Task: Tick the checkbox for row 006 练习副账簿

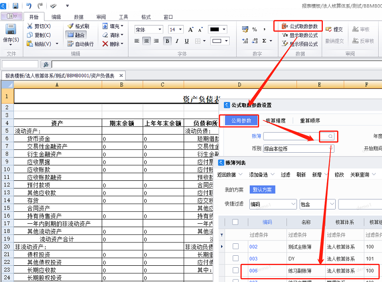Action: click(x=235, y=271)
